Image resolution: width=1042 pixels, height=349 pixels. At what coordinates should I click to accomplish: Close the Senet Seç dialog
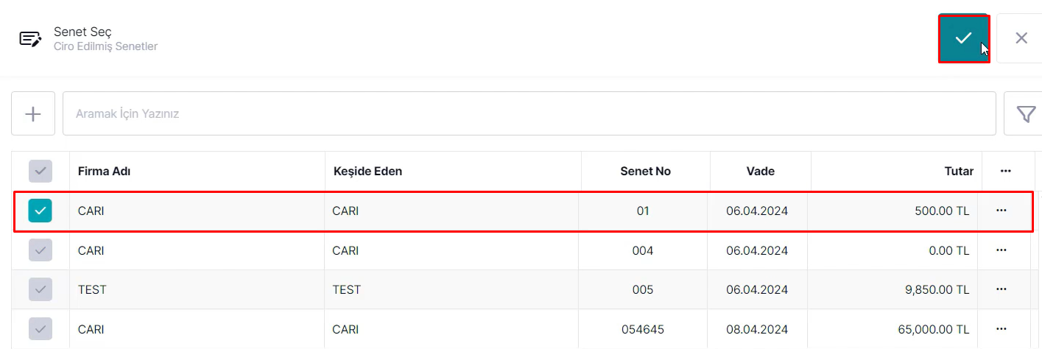[1021, 38]
